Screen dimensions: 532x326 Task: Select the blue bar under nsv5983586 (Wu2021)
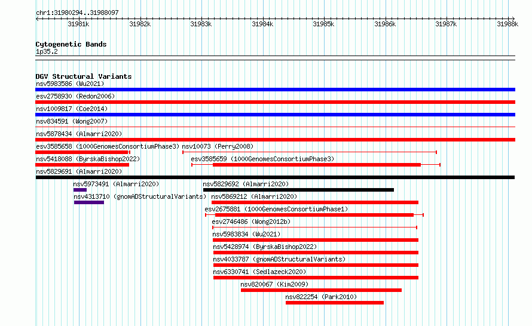click(275, 90)
